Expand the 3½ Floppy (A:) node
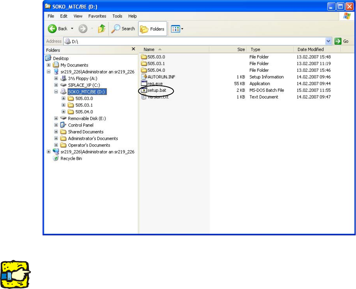356x289 pixels. point(56,78)
